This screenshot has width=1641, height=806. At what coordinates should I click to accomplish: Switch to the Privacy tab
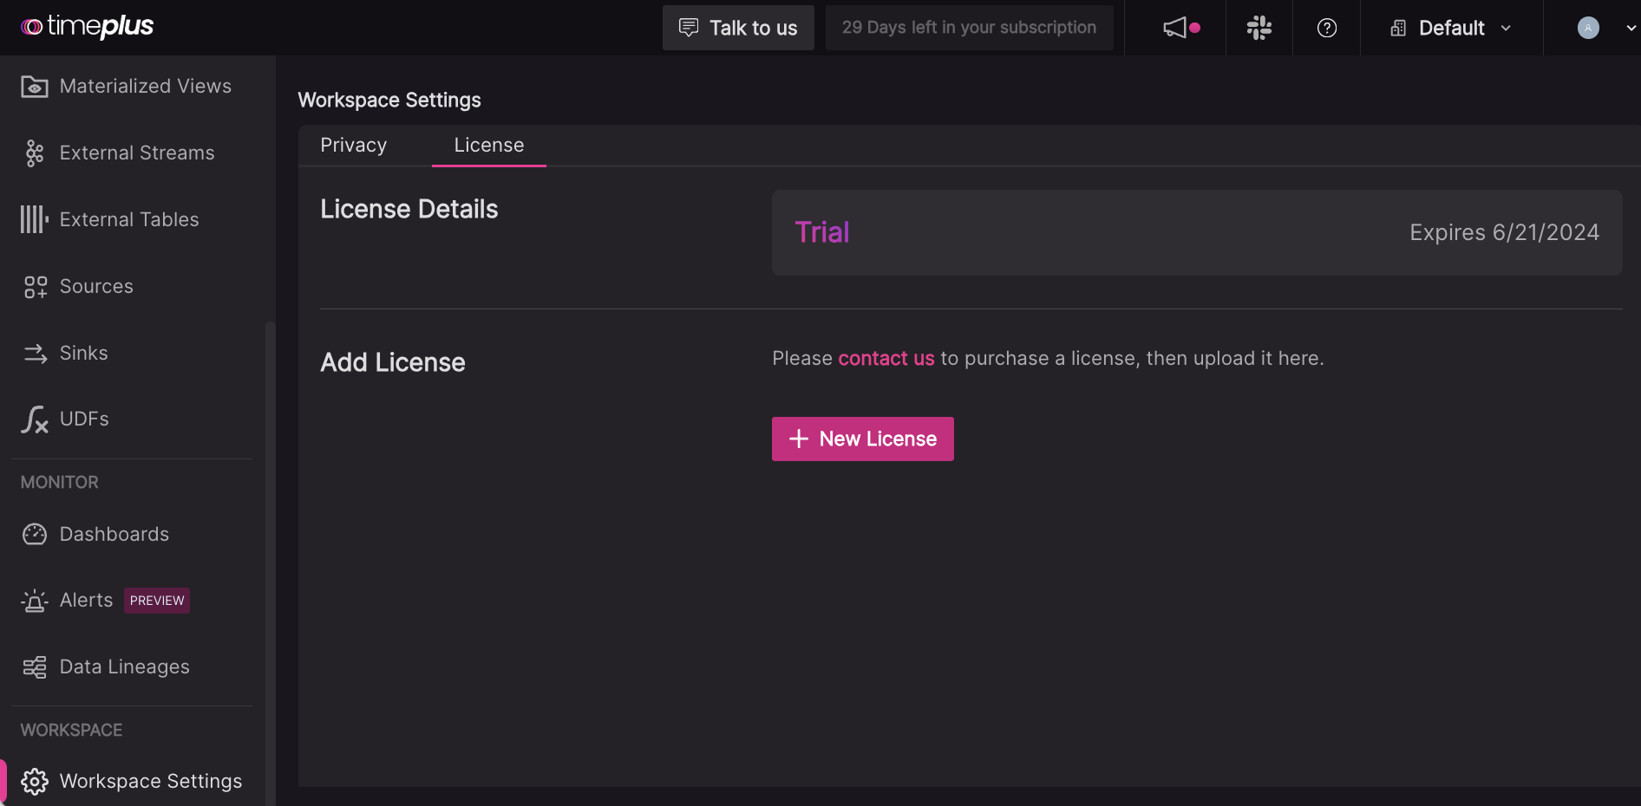(354, 146)
